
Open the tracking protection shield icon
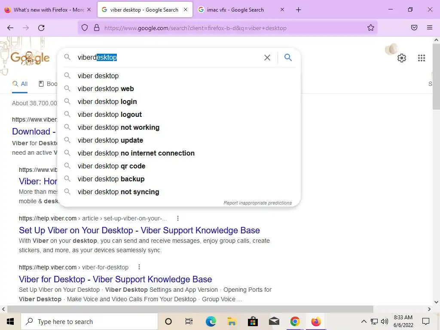[85, 28]
